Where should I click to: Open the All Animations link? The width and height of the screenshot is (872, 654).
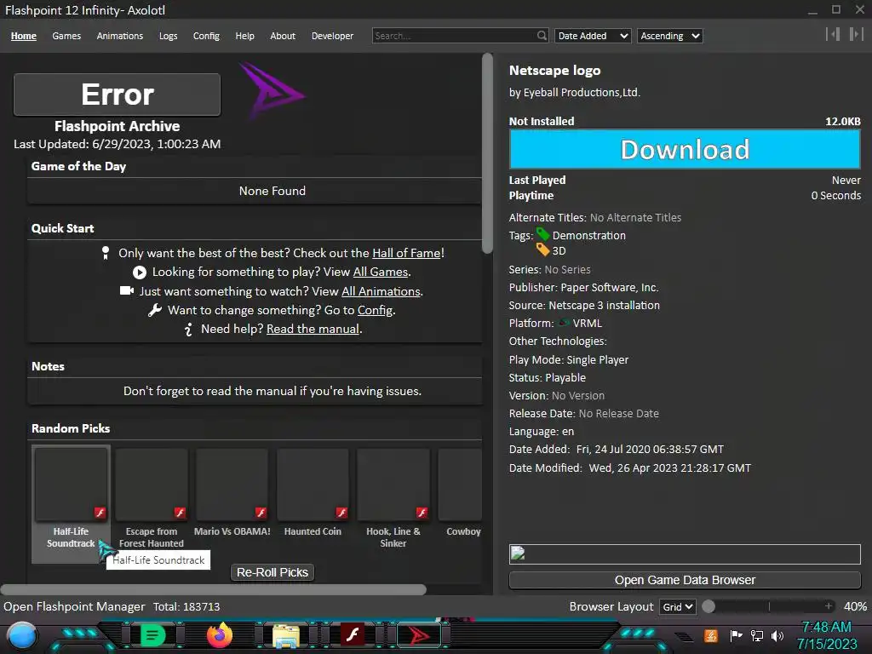pos(381,291)
